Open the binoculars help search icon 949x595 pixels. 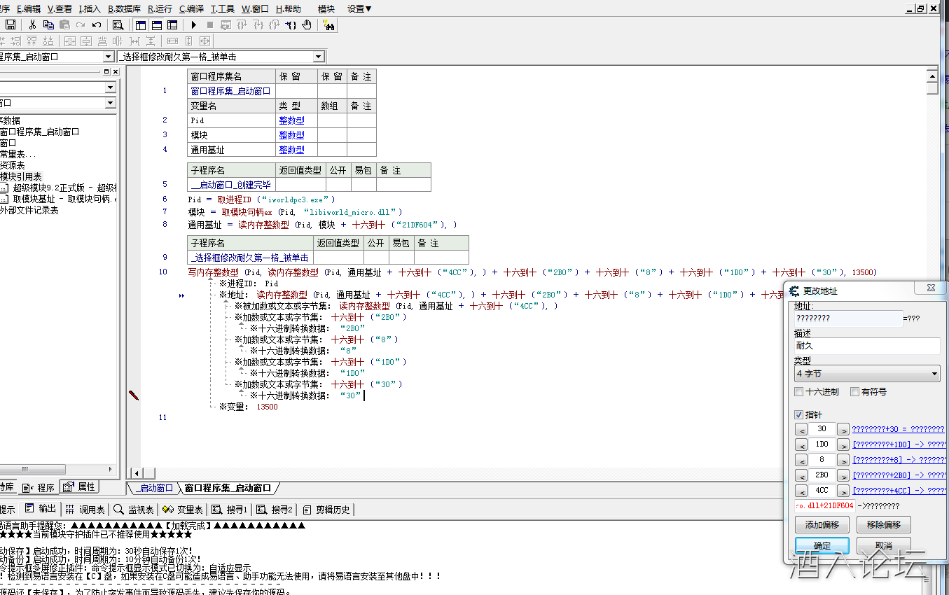pos(328,24)
